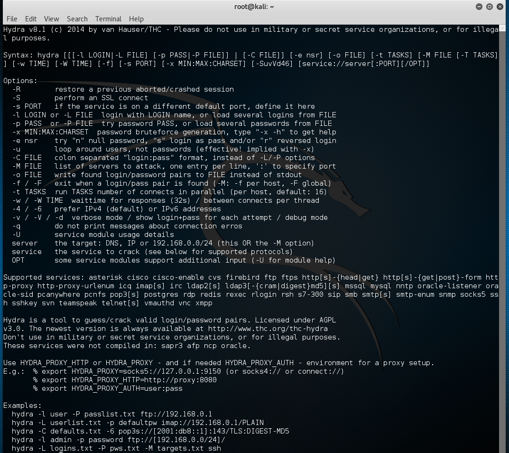Click 'Use HYDRA_PROXY_HTTP or HYDRA_PROXY' line
The width and height of the screenshot is (509, 453).
[x=219, y=363]
